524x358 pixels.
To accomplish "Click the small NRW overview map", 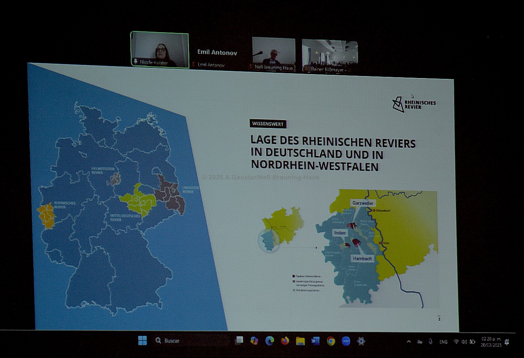I will click(281, 230).
